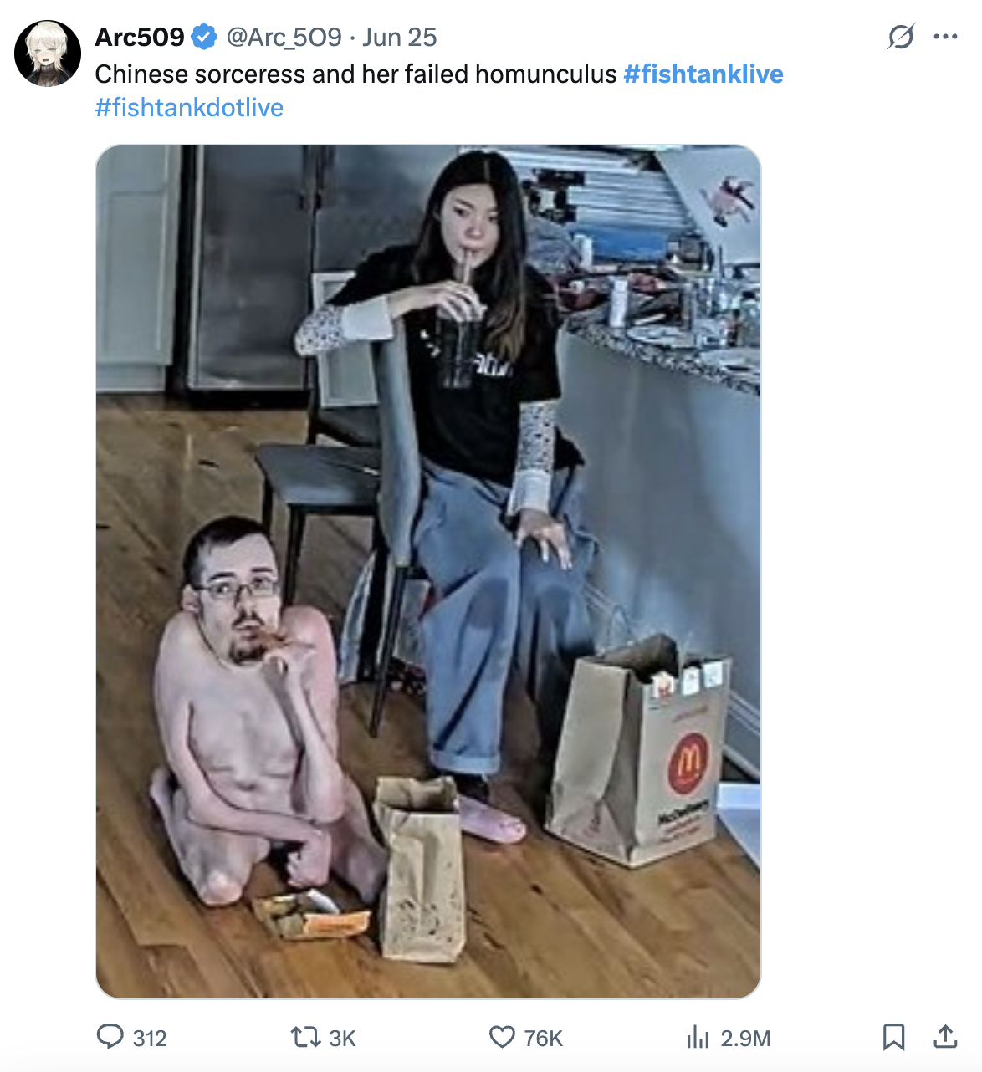Open the @Arc_509 handle link
Screen dimensions: 982x1072
pos(284,37)
